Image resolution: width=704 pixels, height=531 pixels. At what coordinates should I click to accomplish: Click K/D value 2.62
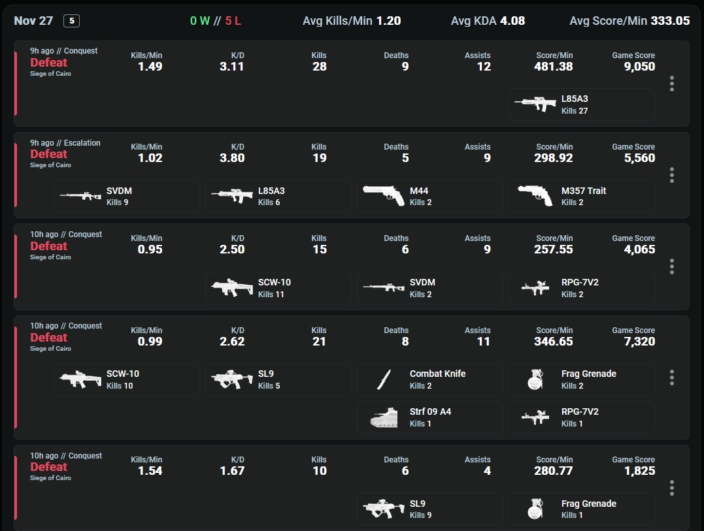[231, 342]
